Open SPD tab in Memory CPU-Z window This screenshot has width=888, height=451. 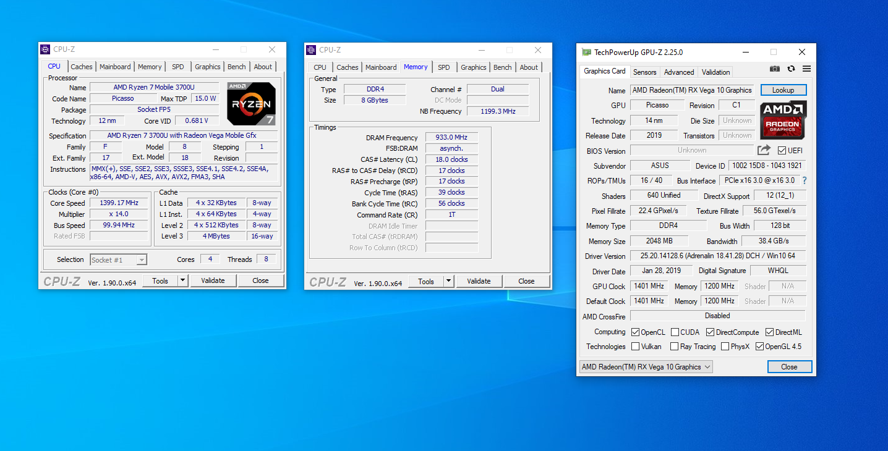click(x=443, y=67)
